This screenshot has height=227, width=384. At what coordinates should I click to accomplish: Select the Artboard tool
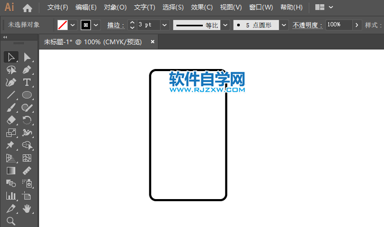(x=27, y=196)
